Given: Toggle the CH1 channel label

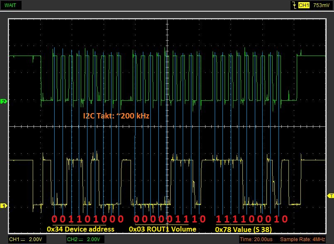Looking at the screenshot, I should [x=14, y=240].
